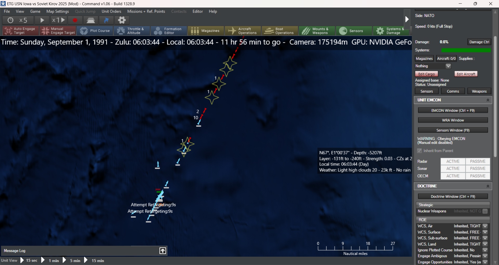
Task: Click the white arrow to collapse side panel
Action: [x=407, y=19]
